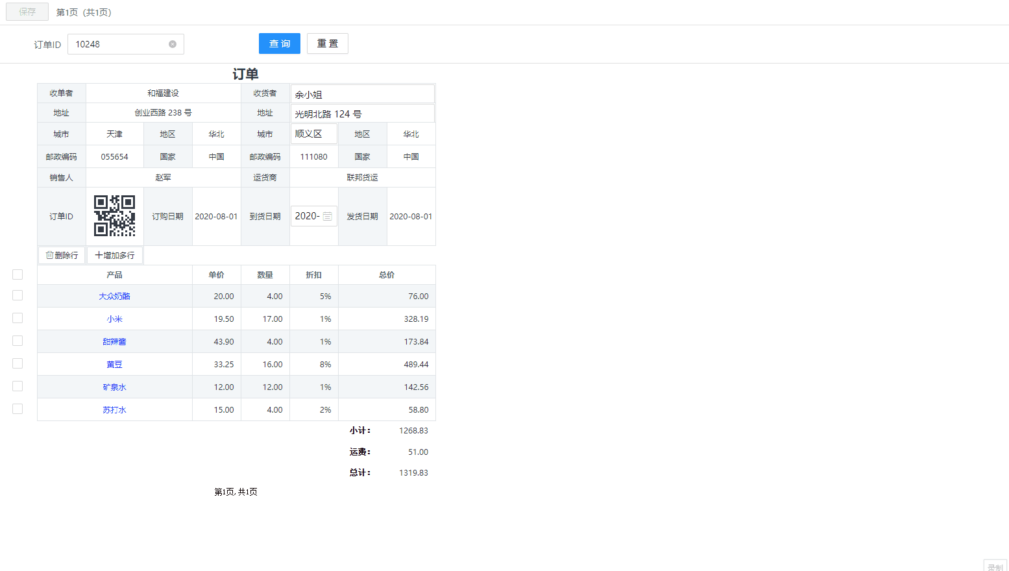This screenshot has width=1009, height=571.
Task: Edit the recipient name field 余小姐
Action: click(x=362, y=94)
